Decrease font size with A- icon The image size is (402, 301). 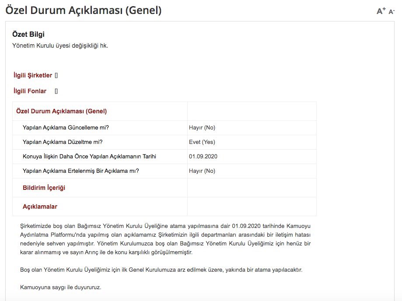392,11
